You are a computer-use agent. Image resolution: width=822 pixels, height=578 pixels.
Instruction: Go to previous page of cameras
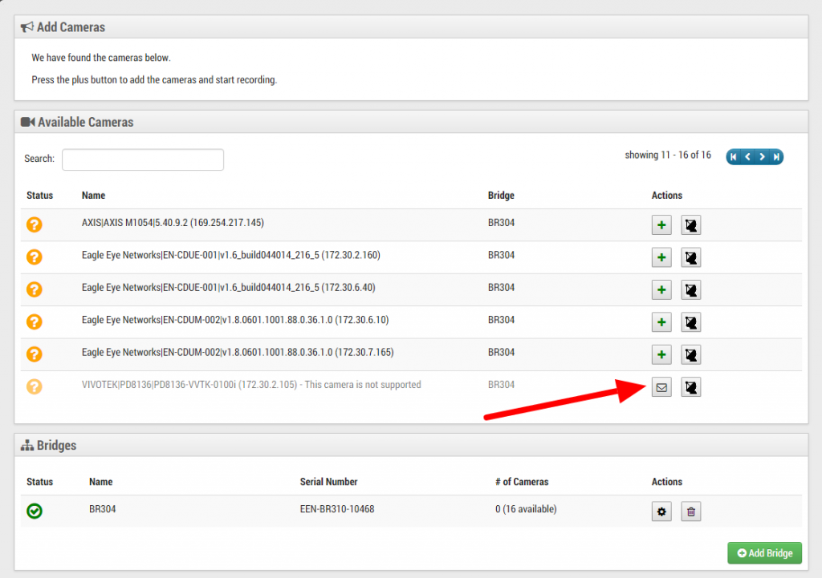click(747, 156)
